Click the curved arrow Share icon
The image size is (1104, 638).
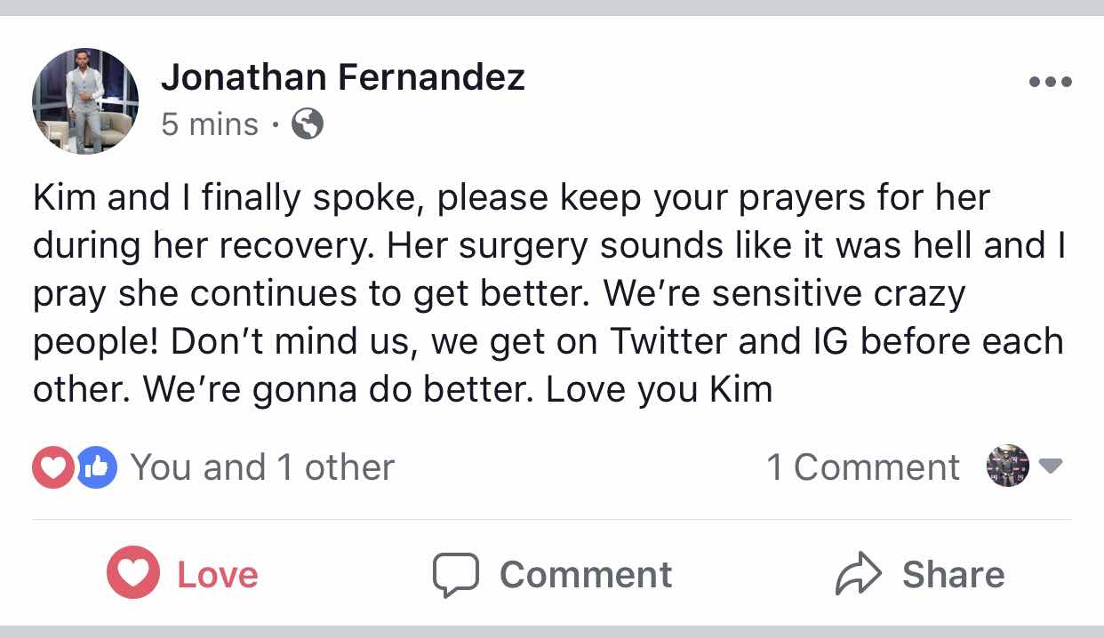tap(859, 574)
